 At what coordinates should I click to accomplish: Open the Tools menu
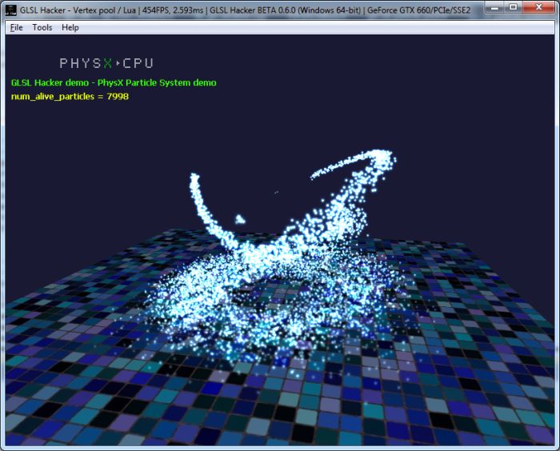click(42, 27)
